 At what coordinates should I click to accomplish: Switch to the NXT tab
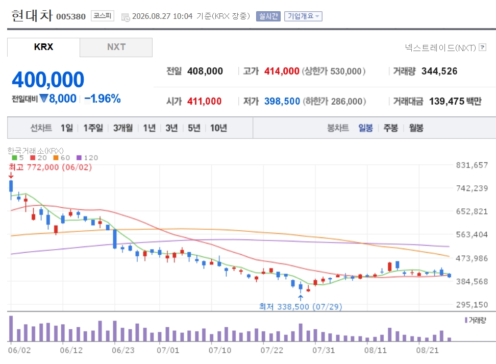coord(116,47)
